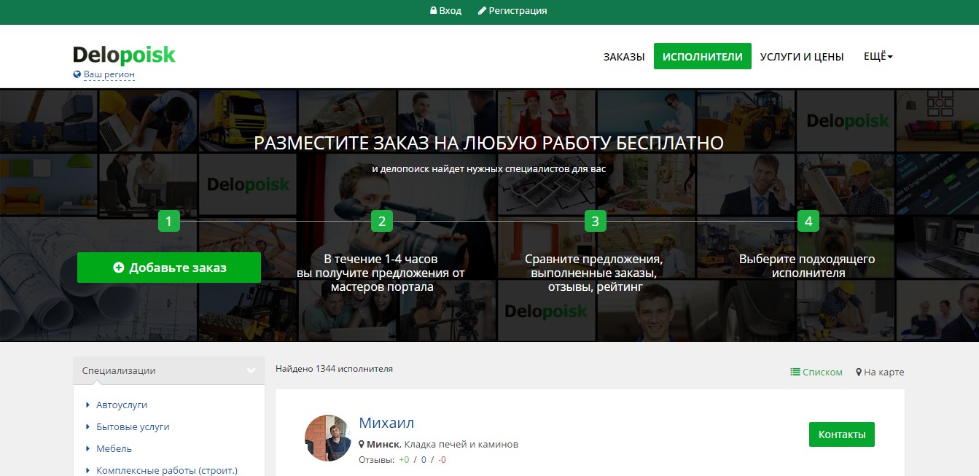Click the pencil icon beside Регистрация
Viewport: 979px width, 476px height.
482,11
